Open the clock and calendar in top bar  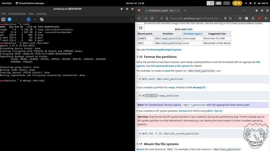tap(135, 3)
